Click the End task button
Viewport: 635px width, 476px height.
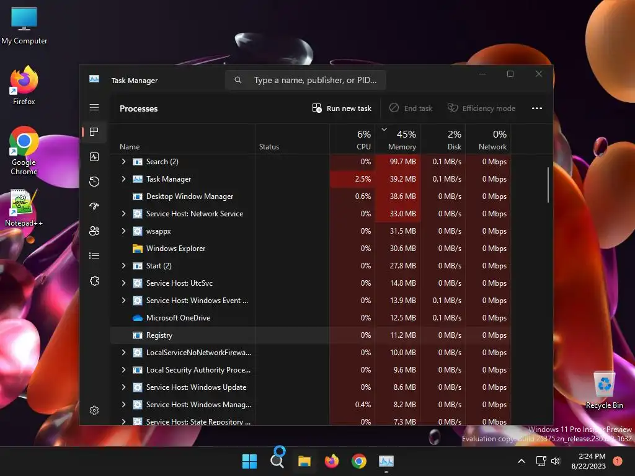tap(411, 108)
